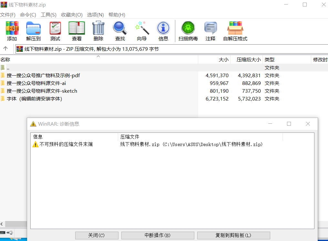Screen dimensions: 328x241
Task: Click folder icon of 搜一搜公众号物料源文件-ai
Action: coord(3,83)
